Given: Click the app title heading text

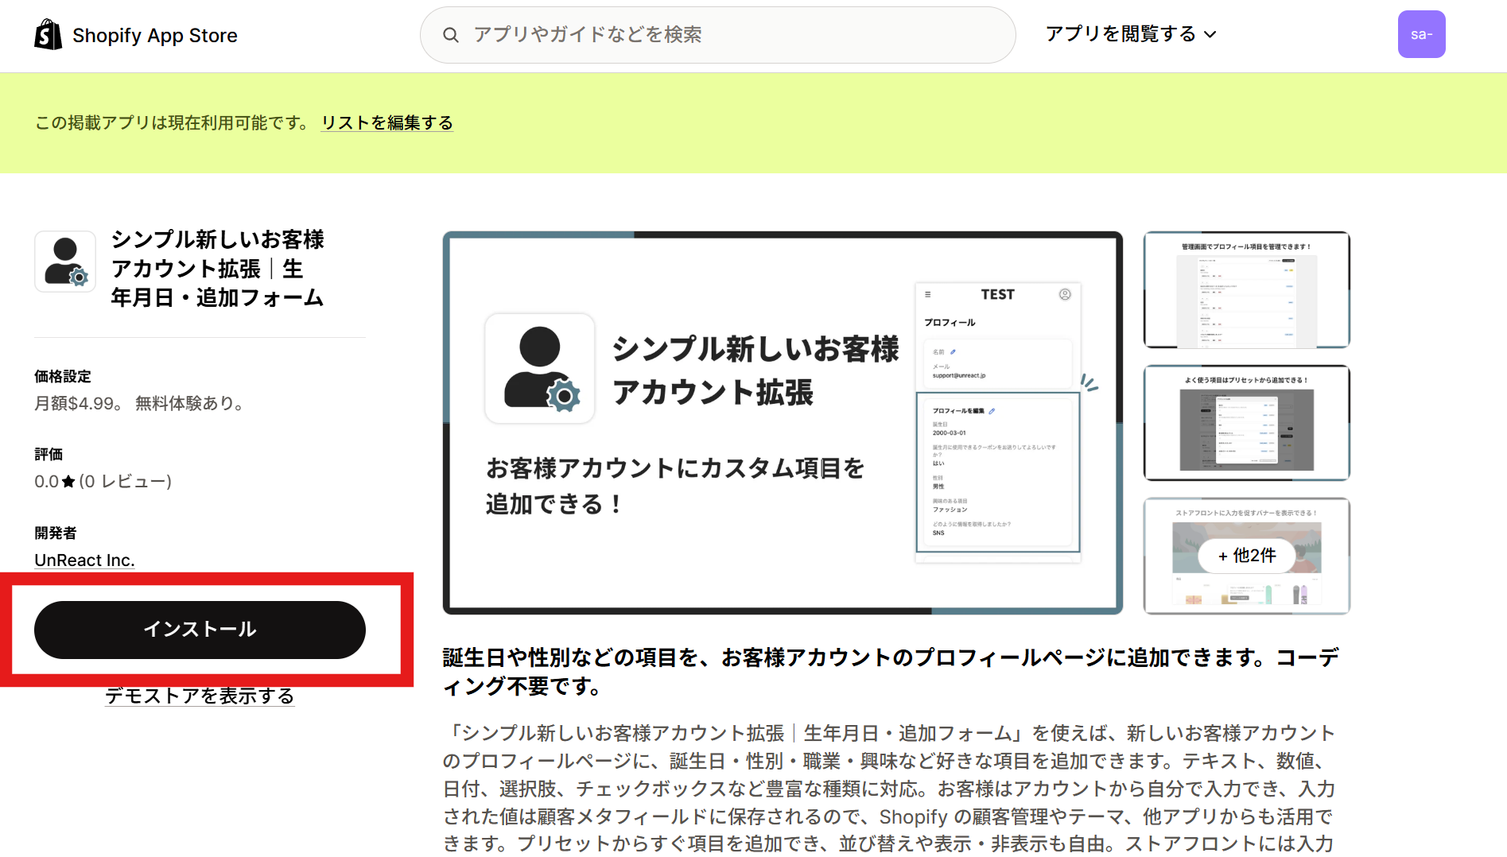Looking at the screenshot, I should point(218,269).
